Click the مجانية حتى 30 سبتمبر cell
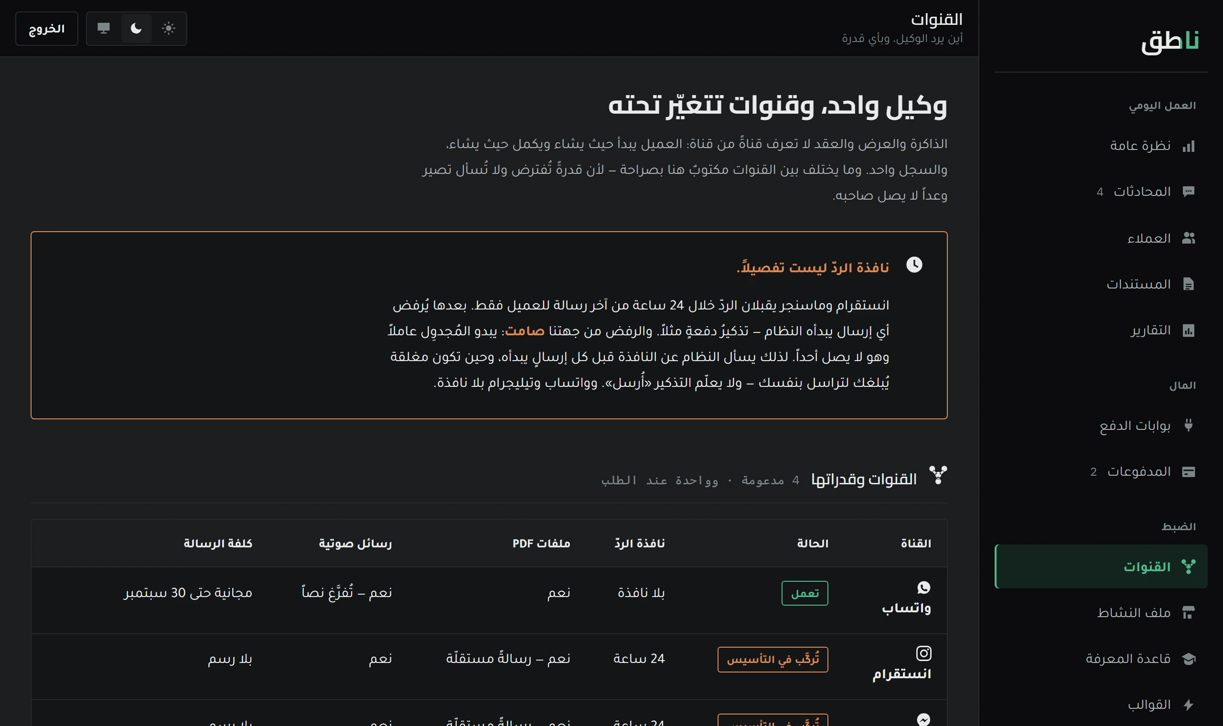This screenshot has height=726, width=1223. (x=188, y=593)
